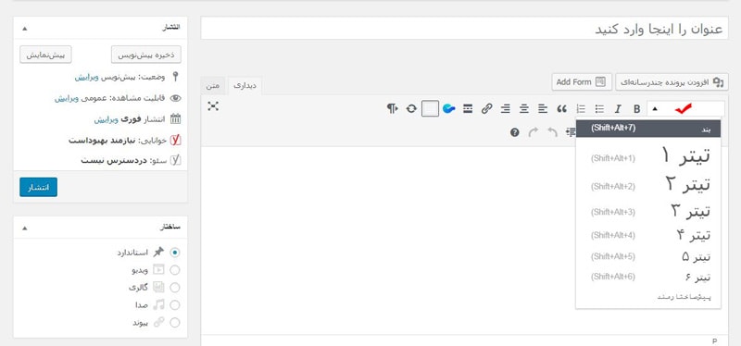The width and height of the screenshot is (741, 346).
Task: Close the paragraph format dropdown arrow
Action: pos(655,109)
